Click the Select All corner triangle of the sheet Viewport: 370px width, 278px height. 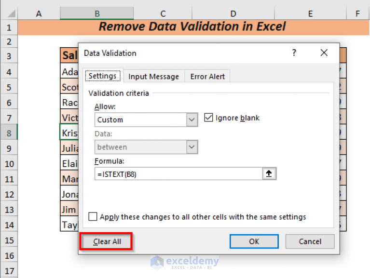point(11,13)
